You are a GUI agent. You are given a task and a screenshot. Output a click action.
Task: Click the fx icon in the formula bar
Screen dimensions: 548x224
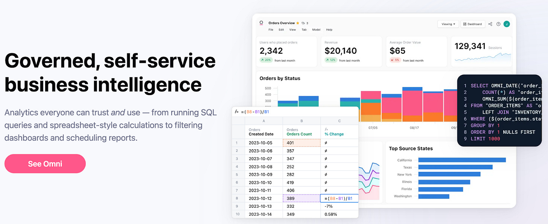coord(237,112)
